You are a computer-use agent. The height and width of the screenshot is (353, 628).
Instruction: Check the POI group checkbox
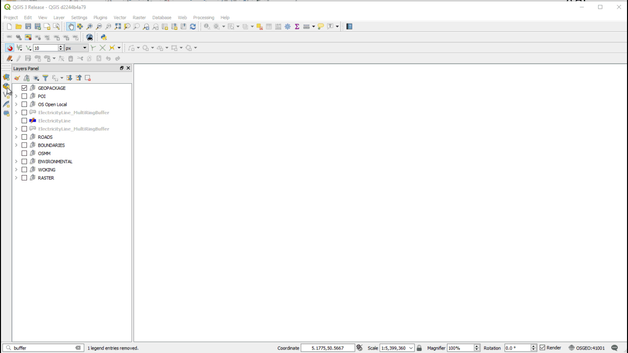24,96
